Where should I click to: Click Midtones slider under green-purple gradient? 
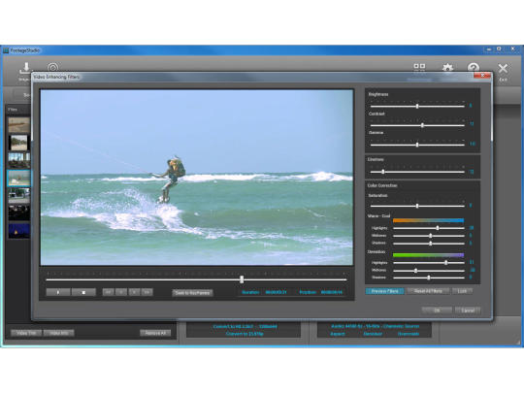[415, 271]
